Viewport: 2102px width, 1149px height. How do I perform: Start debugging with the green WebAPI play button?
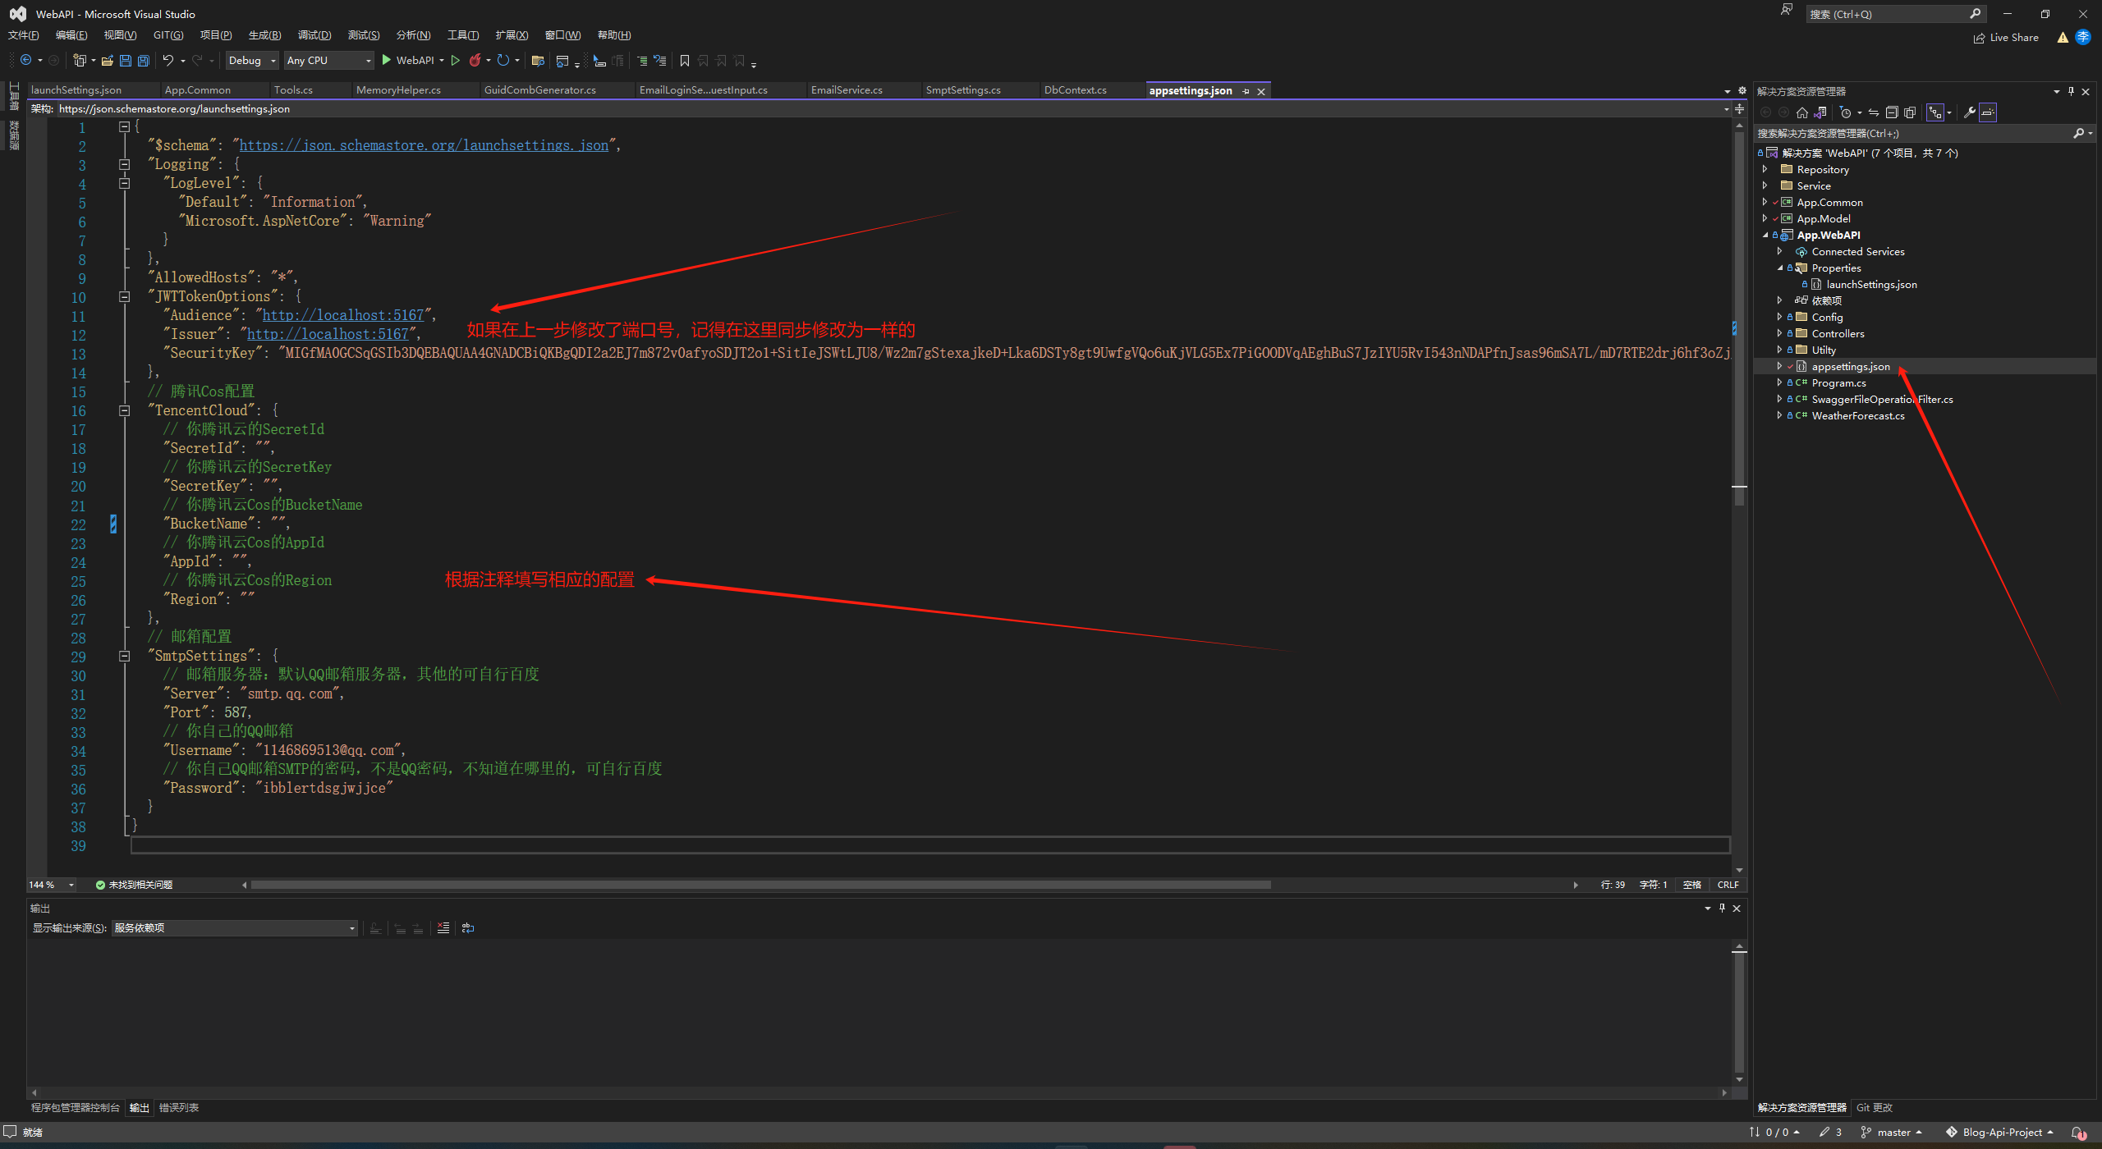coord(408,60)
